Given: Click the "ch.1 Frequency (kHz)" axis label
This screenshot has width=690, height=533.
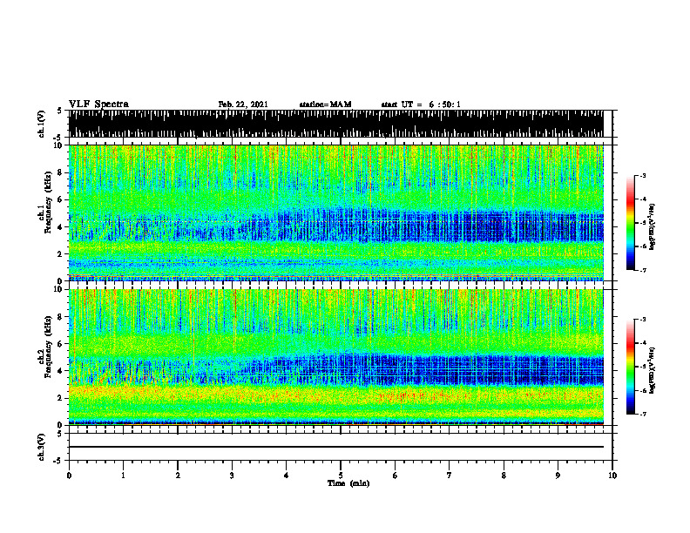Looking at the screenshot, I should pyautogui.click(x=44, y=201).
